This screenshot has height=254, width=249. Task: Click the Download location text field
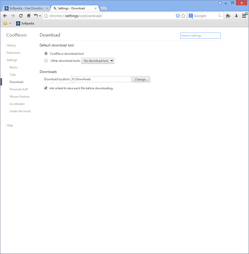(101, 79)
